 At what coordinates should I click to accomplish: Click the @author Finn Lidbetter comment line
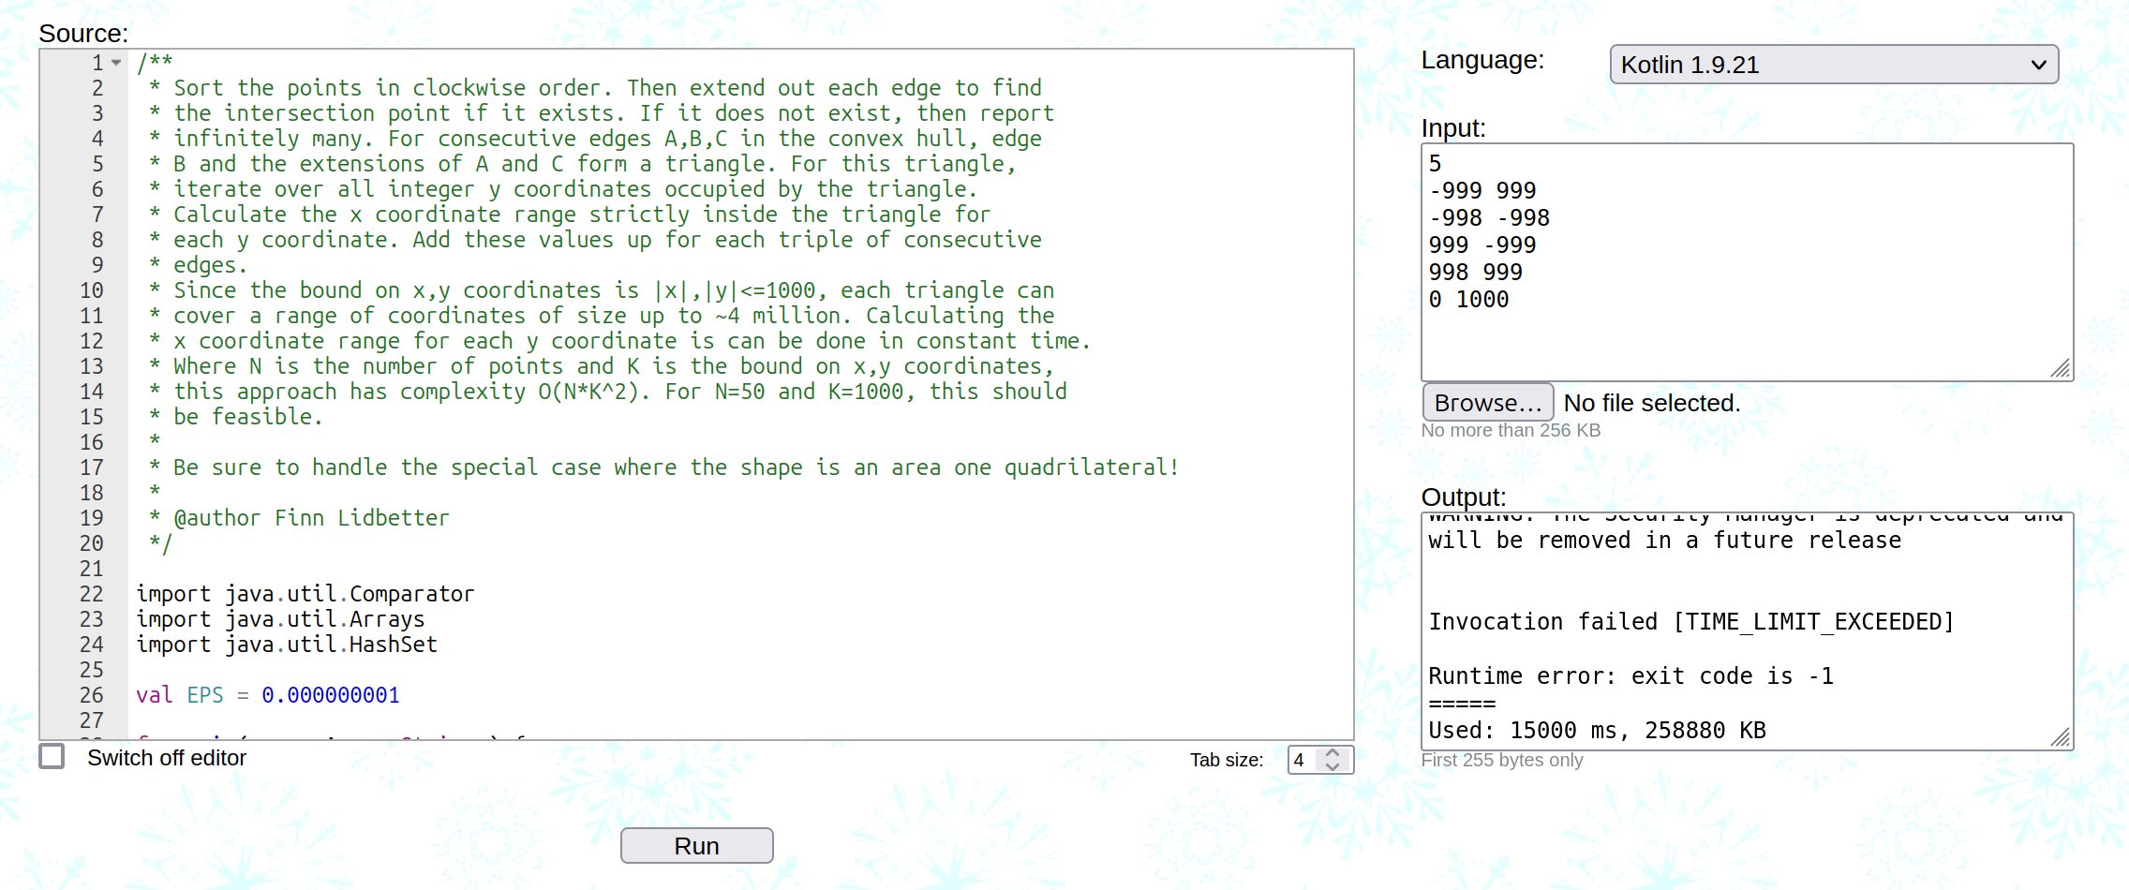[x=311, y=518]
